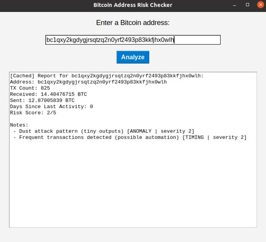This screenshot has height=242, width=266.
Task: Click the 'Dust attack pattern' note line
Action: click(104, 131)
